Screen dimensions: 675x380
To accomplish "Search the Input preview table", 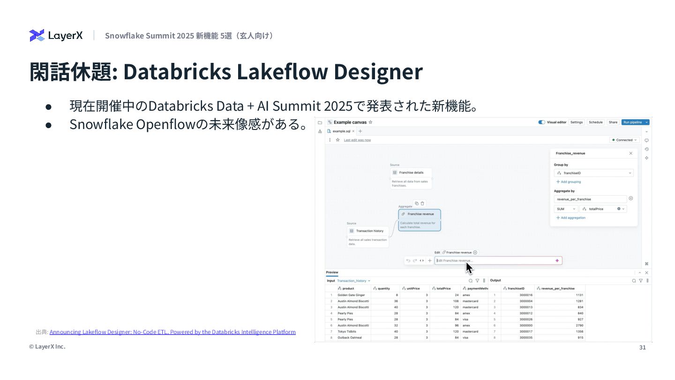I will tap(471, 281).
